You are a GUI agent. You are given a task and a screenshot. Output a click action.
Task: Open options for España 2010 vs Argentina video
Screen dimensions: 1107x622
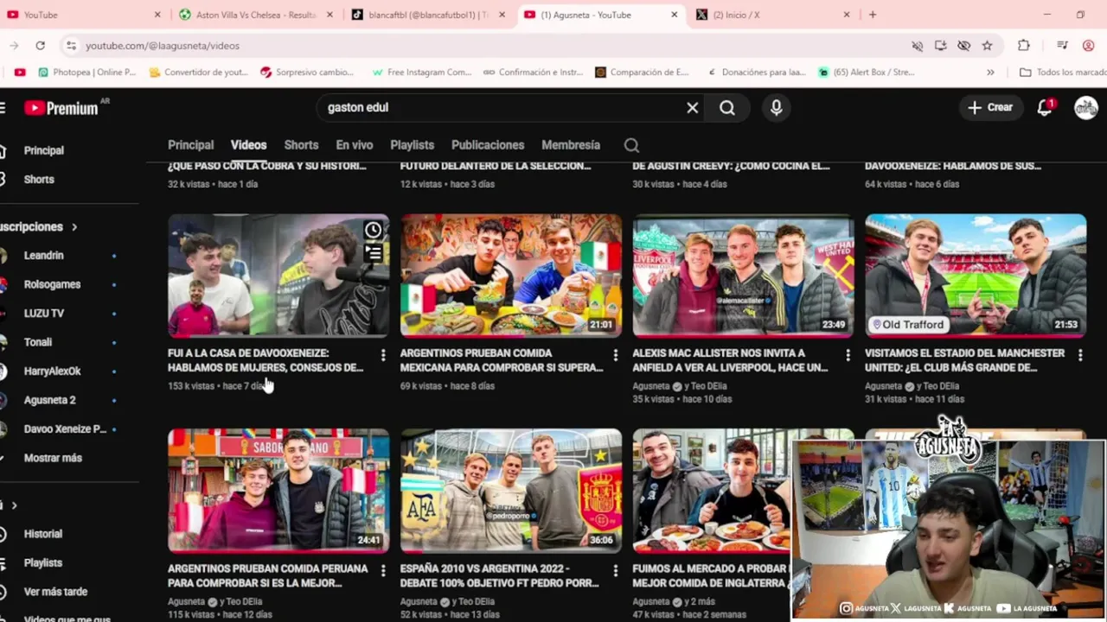coord(615,570)
